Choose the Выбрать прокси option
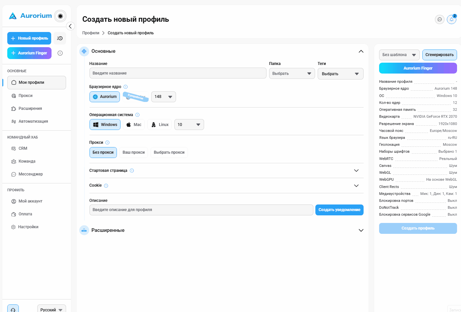Viewport: 461px width, 312px height. point(169,152)
